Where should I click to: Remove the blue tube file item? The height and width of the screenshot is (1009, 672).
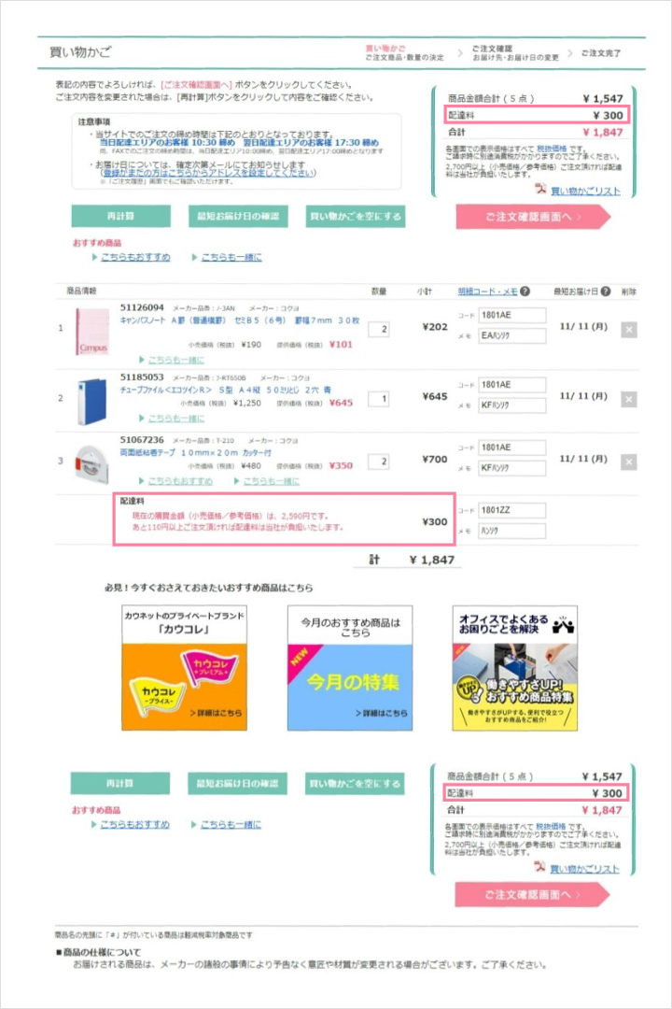(629, 400)
